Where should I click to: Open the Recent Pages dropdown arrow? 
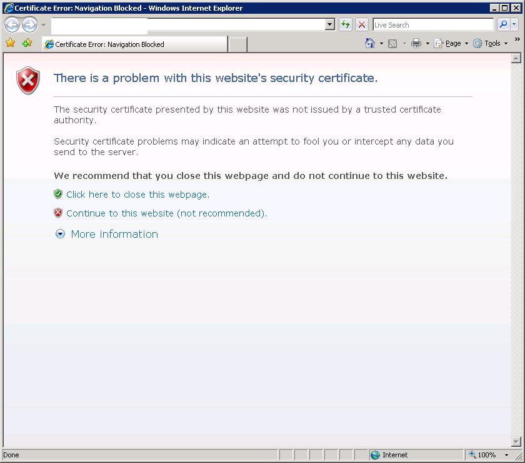point(42,24)
